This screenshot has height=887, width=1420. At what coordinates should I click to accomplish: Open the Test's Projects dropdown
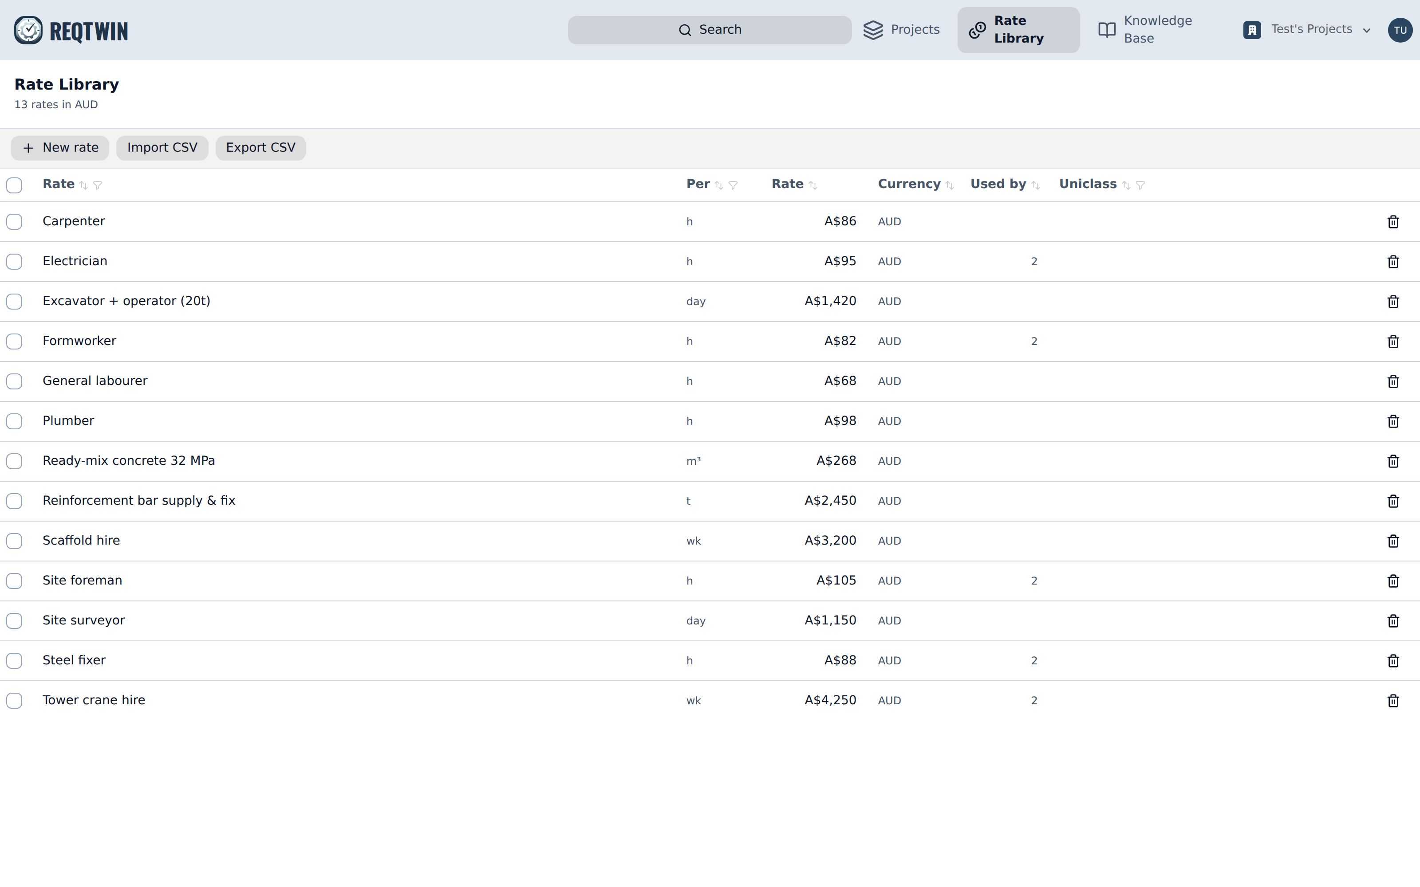1307,30
